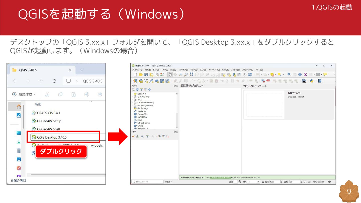The image size is (361, 203).
Task: Select the Identify Features tool
Action: click(289, 74)
